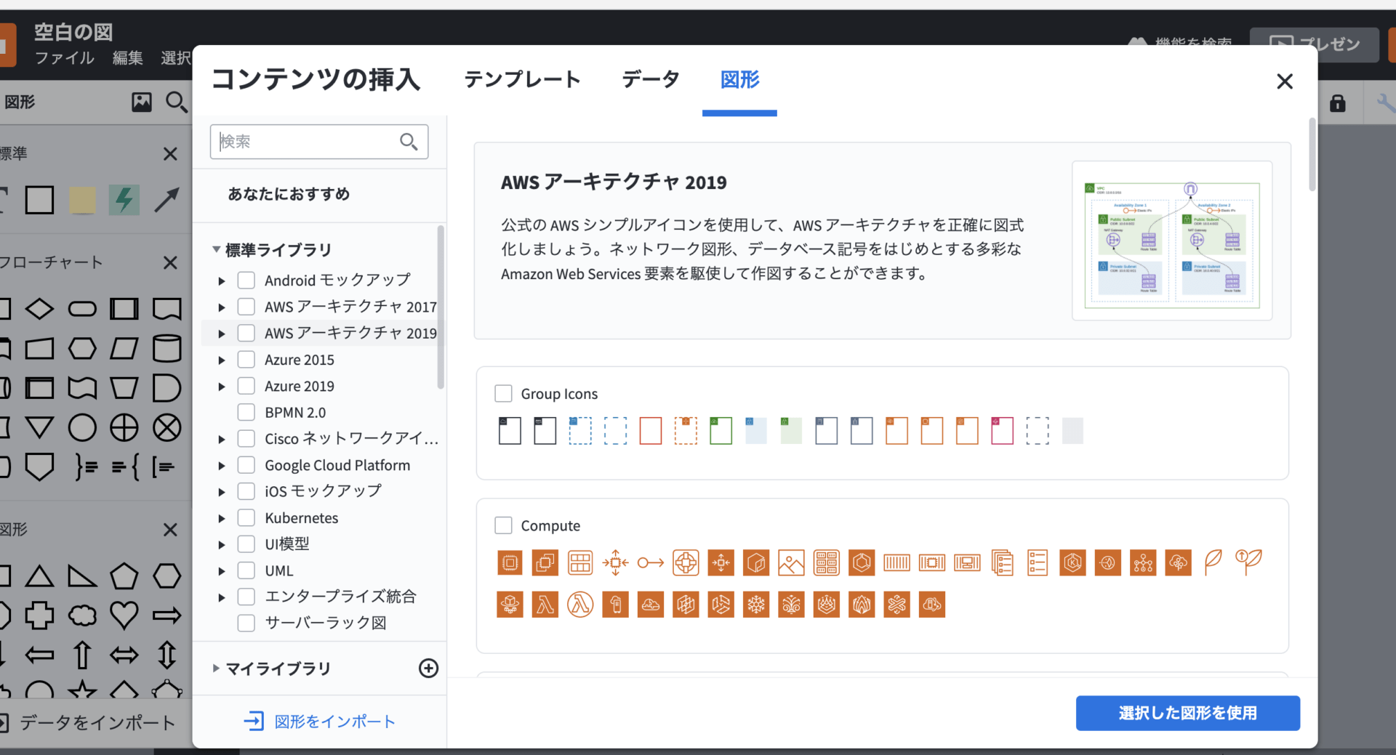This screenshot has height=755, width=1396.
Task: Tick the Kubernetes library checkbox
Action: coord(246,518)
